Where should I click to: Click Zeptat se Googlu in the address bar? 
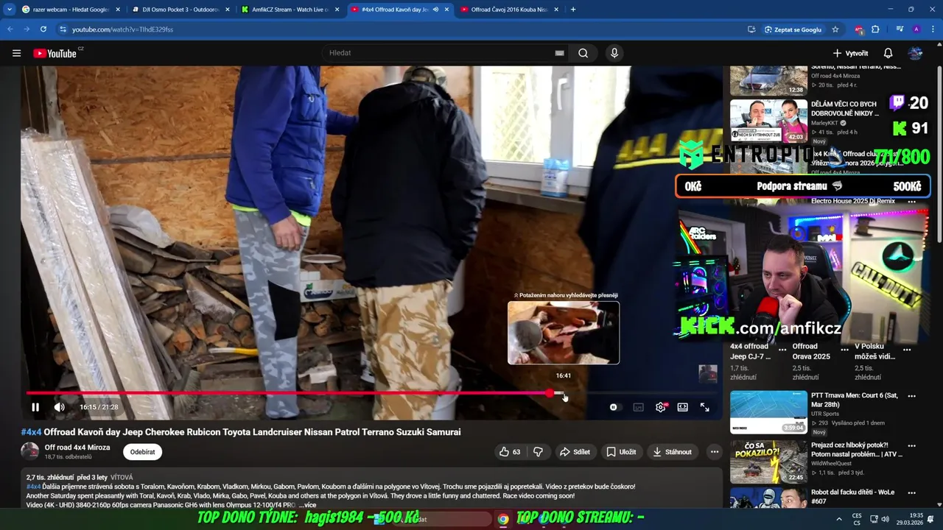793,29
